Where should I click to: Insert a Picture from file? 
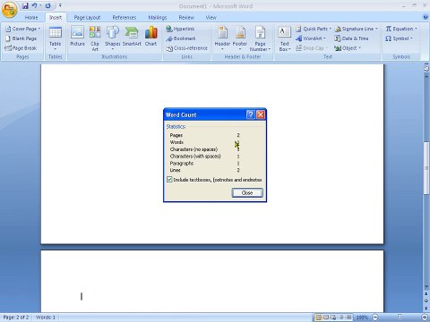(77, 36)
